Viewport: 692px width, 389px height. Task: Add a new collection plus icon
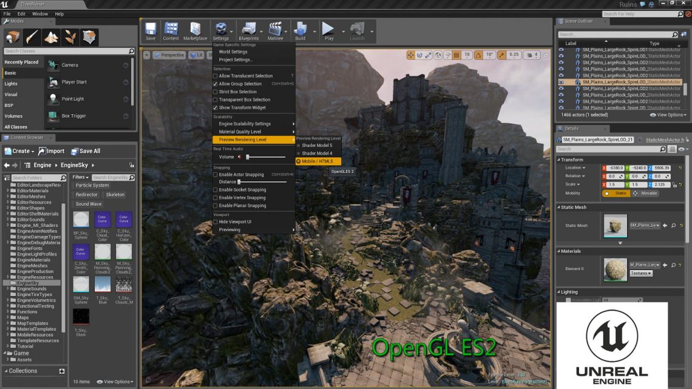click(62, 371)
